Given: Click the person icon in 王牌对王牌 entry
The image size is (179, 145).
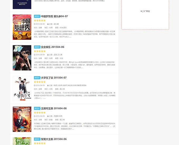Looking at the screenshot, I should tap(48, 116).
